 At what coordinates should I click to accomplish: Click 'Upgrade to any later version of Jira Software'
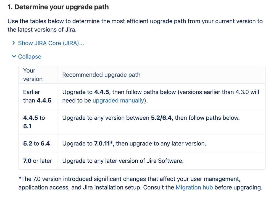coord(161,161)
